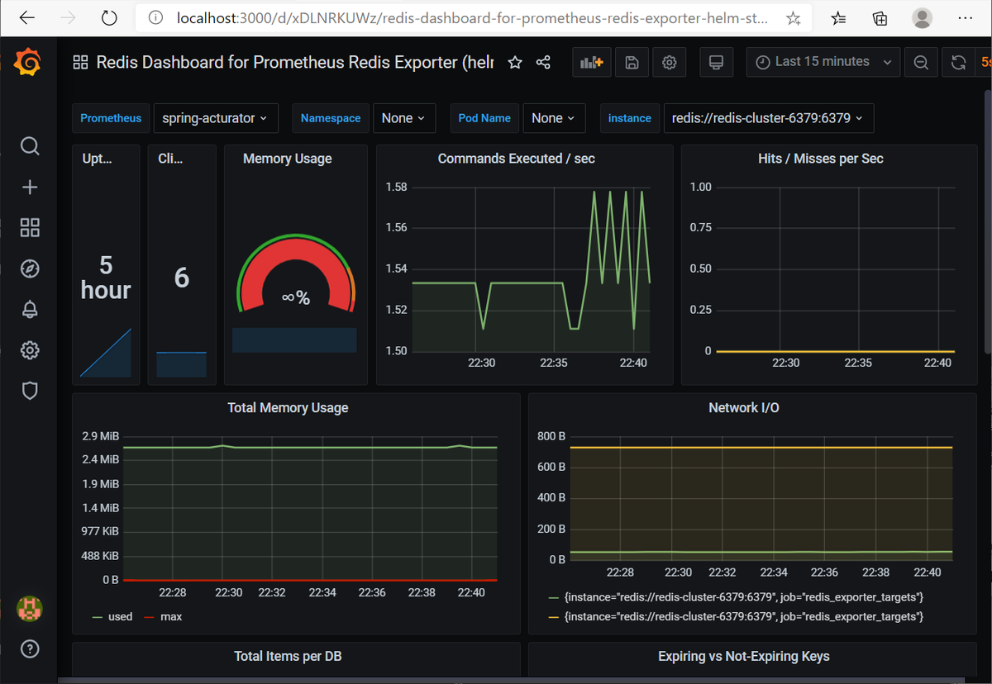
Task: Click the browser address bar URL
Action: click(471, 17)
